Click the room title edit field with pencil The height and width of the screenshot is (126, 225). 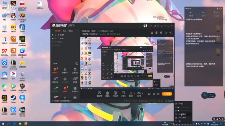[105, 31]
